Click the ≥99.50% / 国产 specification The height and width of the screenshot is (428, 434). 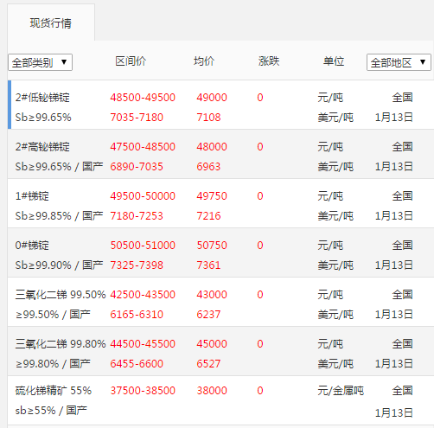(53, 315)
